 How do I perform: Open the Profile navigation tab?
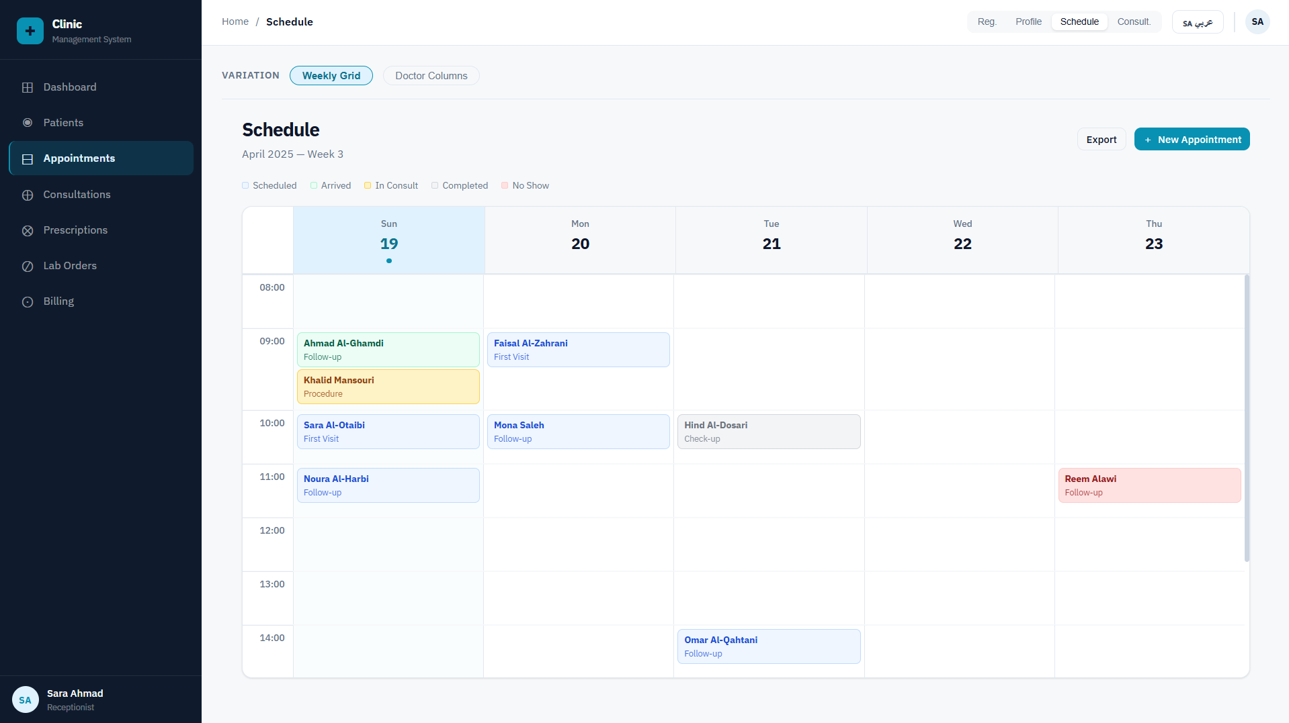click(x=1028, y=21)
